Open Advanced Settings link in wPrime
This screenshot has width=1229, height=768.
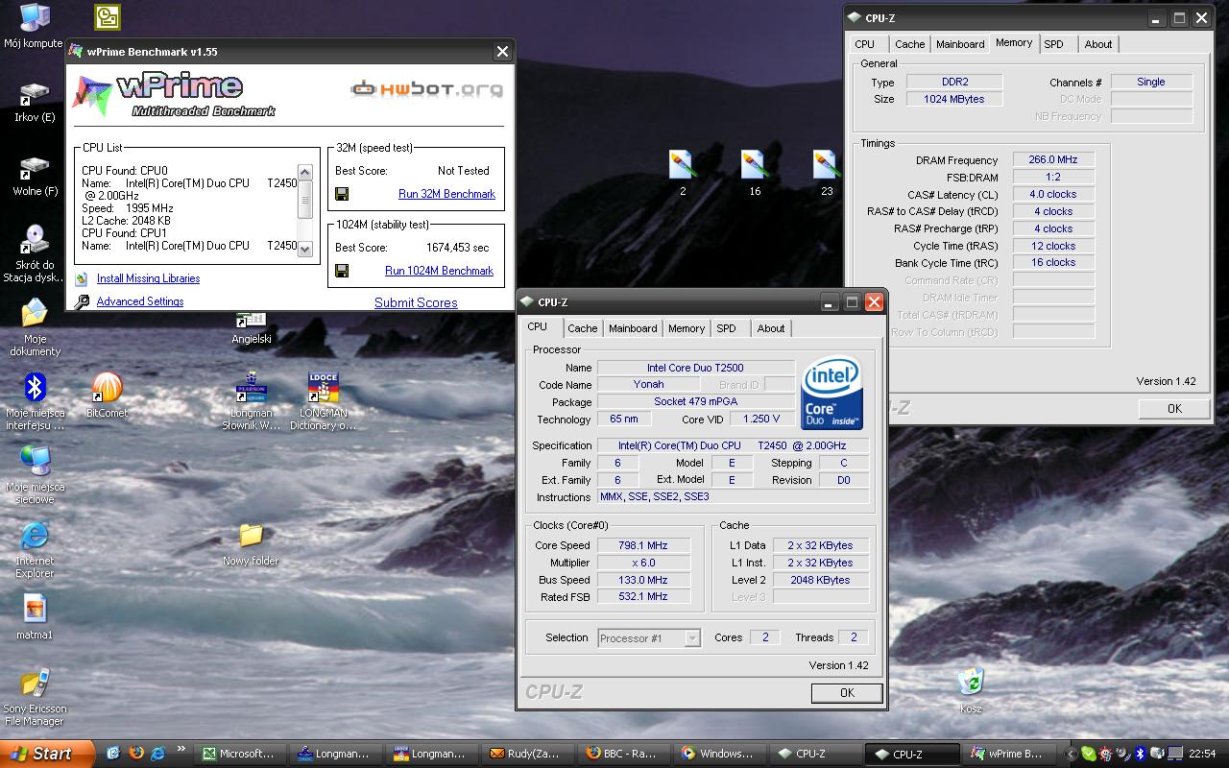[140, 301]
